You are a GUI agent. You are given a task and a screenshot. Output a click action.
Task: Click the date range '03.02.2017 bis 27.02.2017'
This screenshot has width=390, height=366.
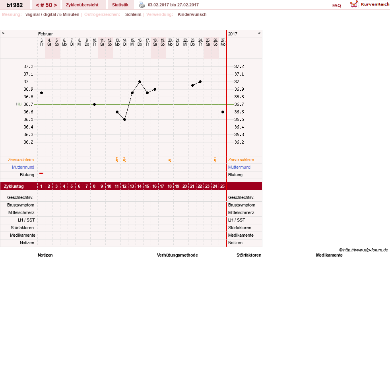173,5
